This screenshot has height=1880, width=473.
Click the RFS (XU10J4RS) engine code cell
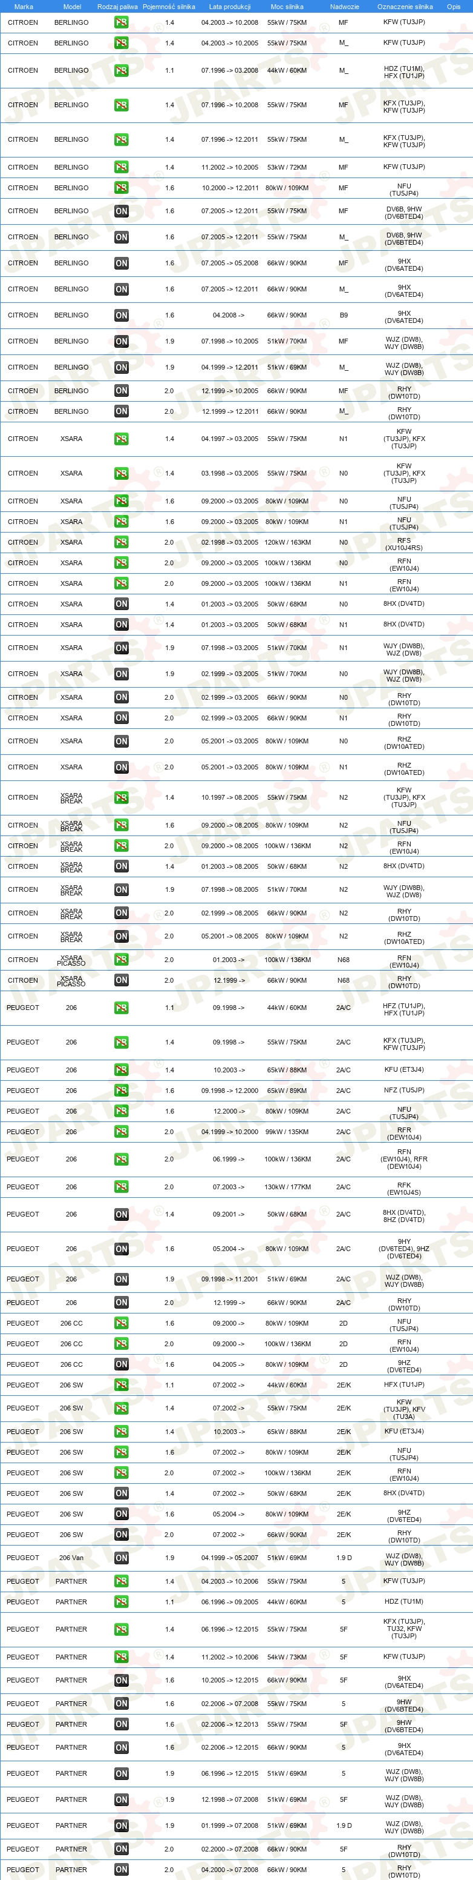(405, 543)
